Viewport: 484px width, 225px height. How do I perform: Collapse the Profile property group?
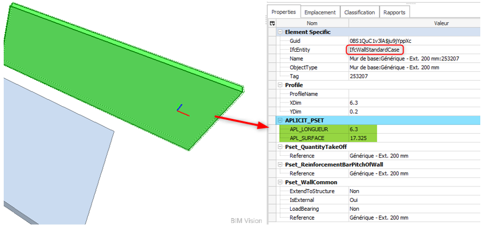pos(280,85)
